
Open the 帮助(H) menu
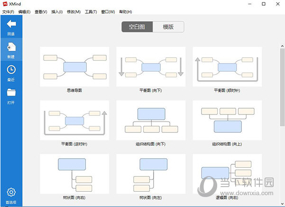(x=125, y=12)
